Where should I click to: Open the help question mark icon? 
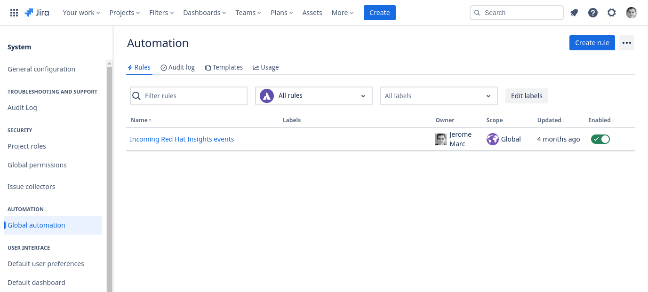pyautogui.click(x=593, y=13)
